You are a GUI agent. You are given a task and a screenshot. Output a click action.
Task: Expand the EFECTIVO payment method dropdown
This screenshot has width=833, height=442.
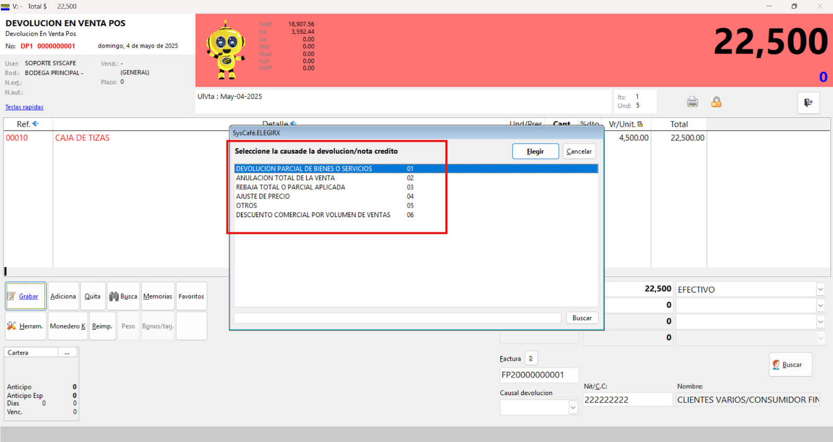point(821,289)
